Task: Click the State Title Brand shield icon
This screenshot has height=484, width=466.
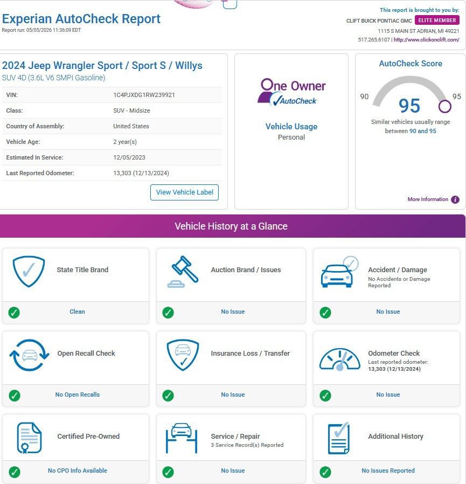Action: 29,271
